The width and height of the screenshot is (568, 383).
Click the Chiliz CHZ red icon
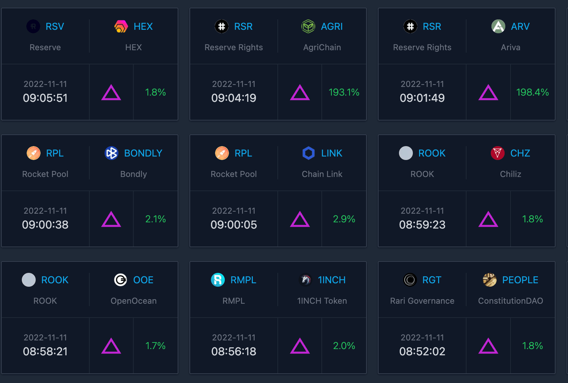497,153
